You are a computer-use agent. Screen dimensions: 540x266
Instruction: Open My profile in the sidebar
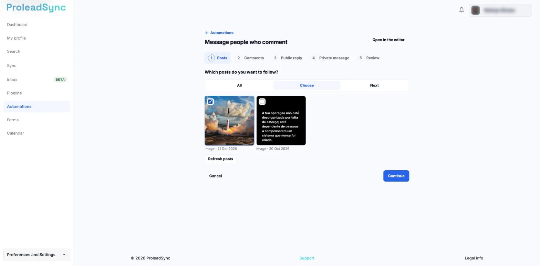pos(37,38)
